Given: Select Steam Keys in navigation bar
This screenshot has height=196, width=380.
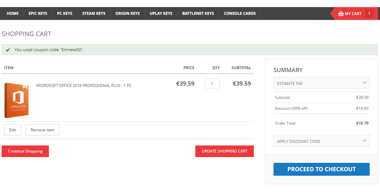Looking at the screenshot, I should click(x=94, y=14).
